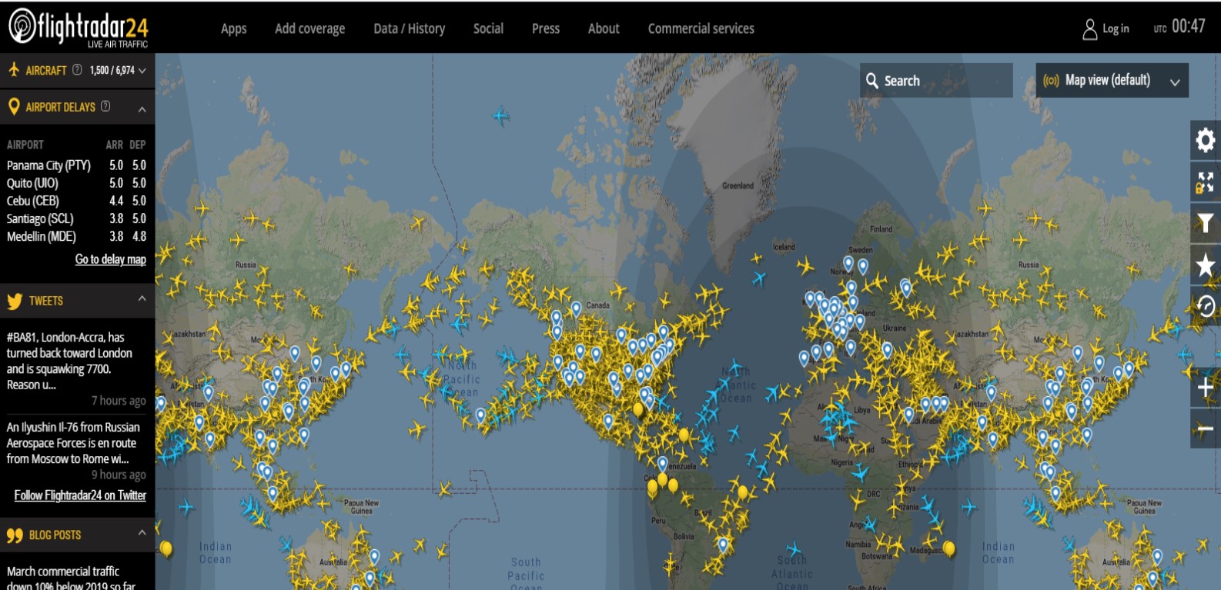Screen dimensions: 1221x590
Task: Expand the Aircraft panel chevron
Action: (x=142, y=71)
